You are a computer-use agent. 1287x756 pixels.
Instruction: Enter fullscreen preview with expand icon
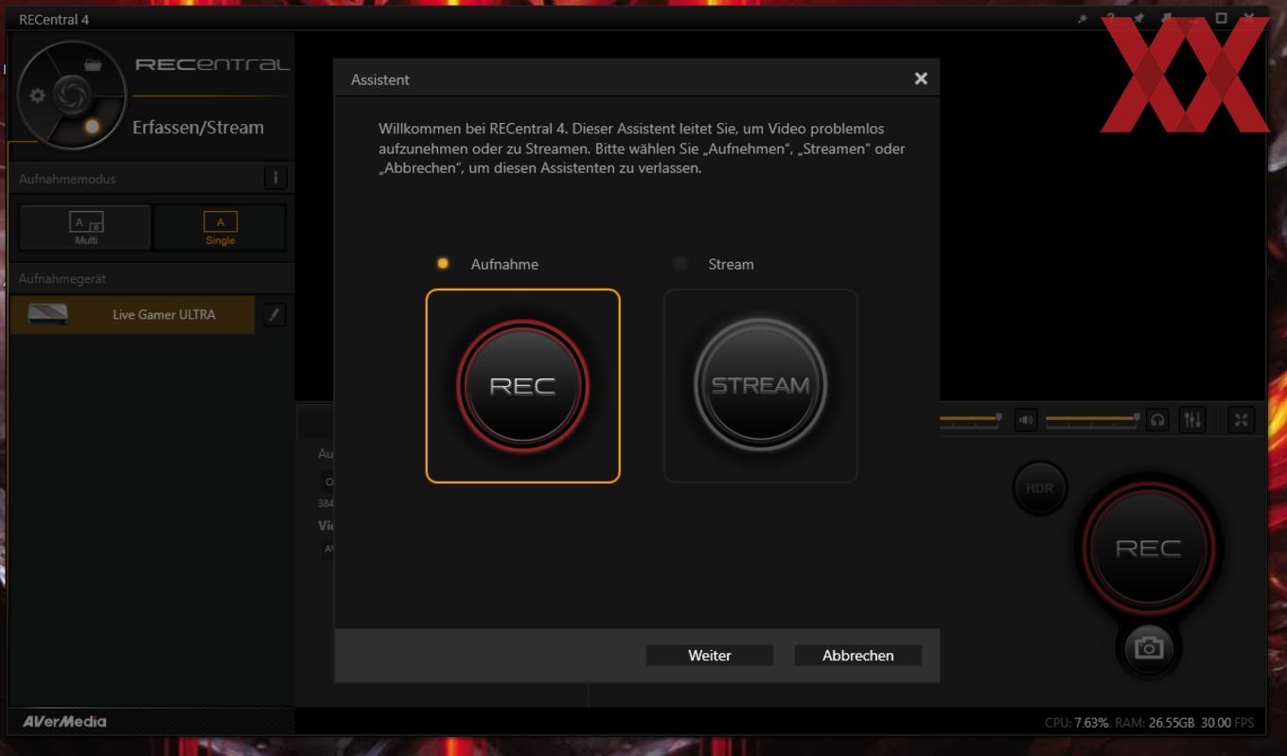1241,420
